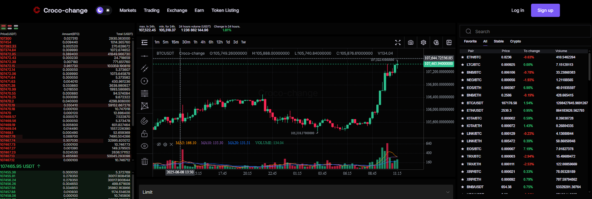
Task: Click the Log in link
Action: [x=518, y=10]
